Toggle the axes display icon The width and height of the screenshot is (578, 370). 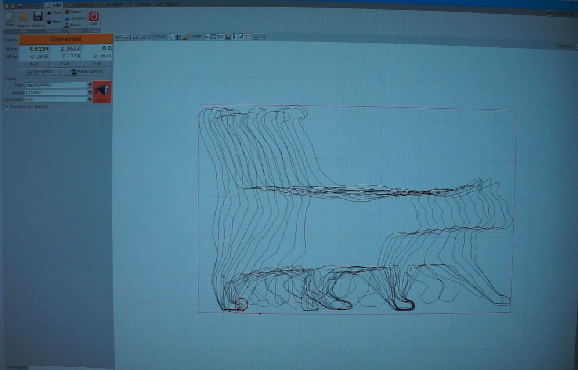[x=207, y=37]
